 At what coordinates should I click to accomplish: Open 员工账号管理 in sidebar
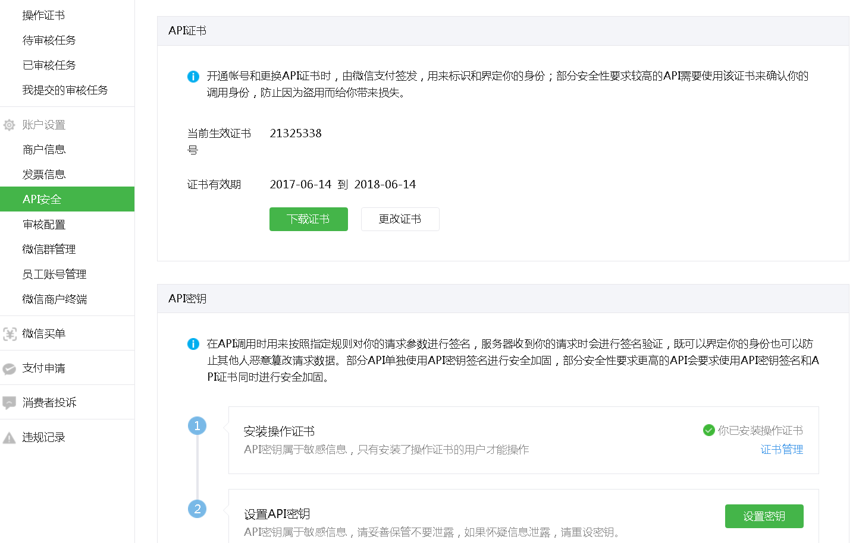(54, 274)
